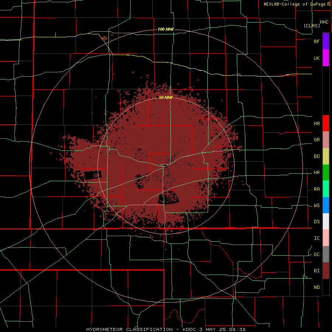Click the RA legend label
Viewport: 332px width, 332px height.
point(317,189)
